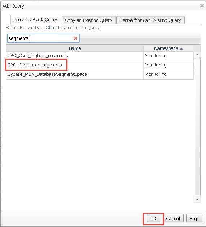Open Help for Add Query
Screen dimensions: 206x227
click(x=194, y=218)
